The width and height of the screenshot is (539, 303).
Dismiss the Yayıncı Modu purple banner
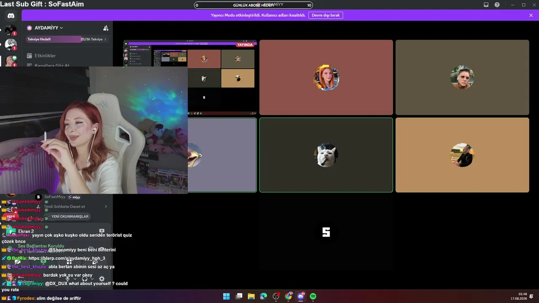(531, 15)
